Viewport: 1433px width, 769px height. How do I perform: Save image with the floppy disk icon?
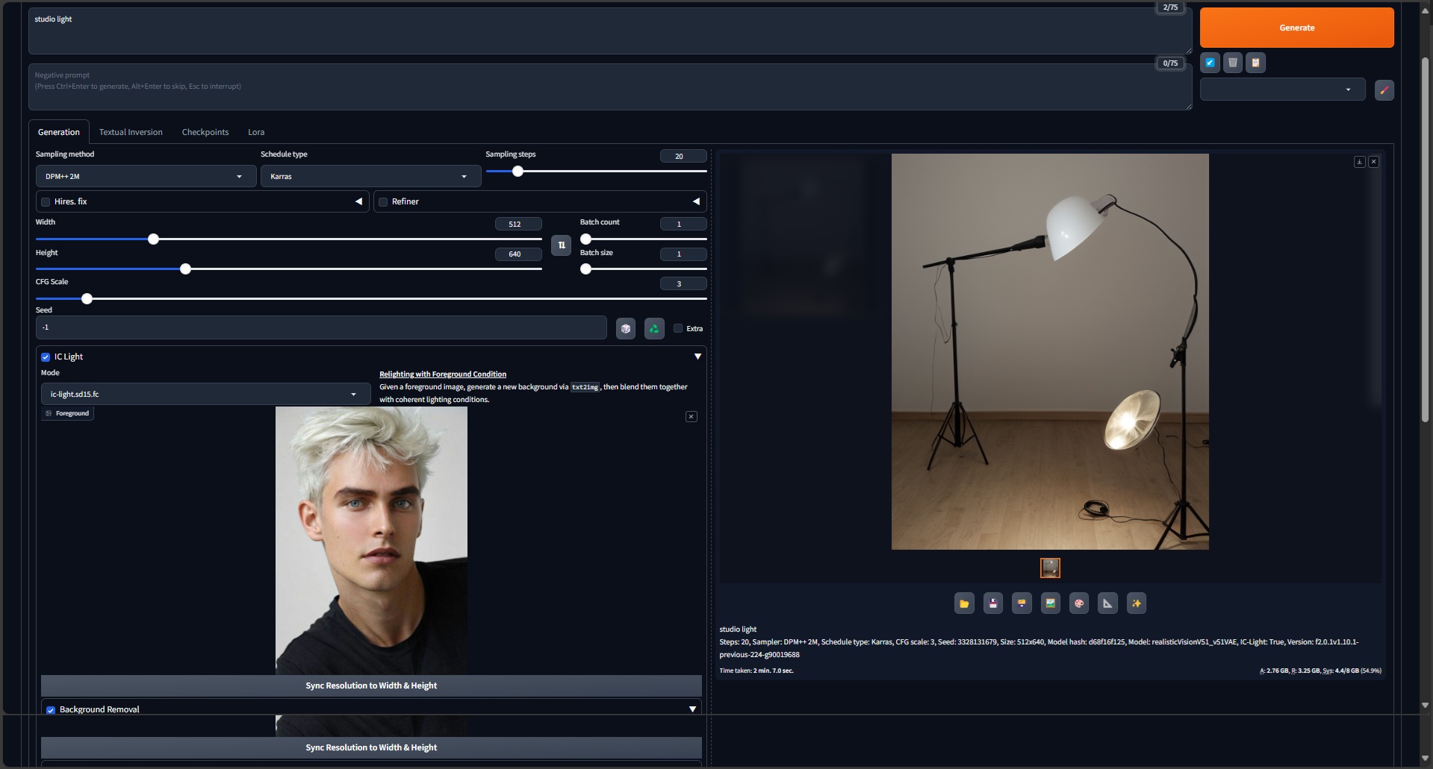(x=992, y=603)
